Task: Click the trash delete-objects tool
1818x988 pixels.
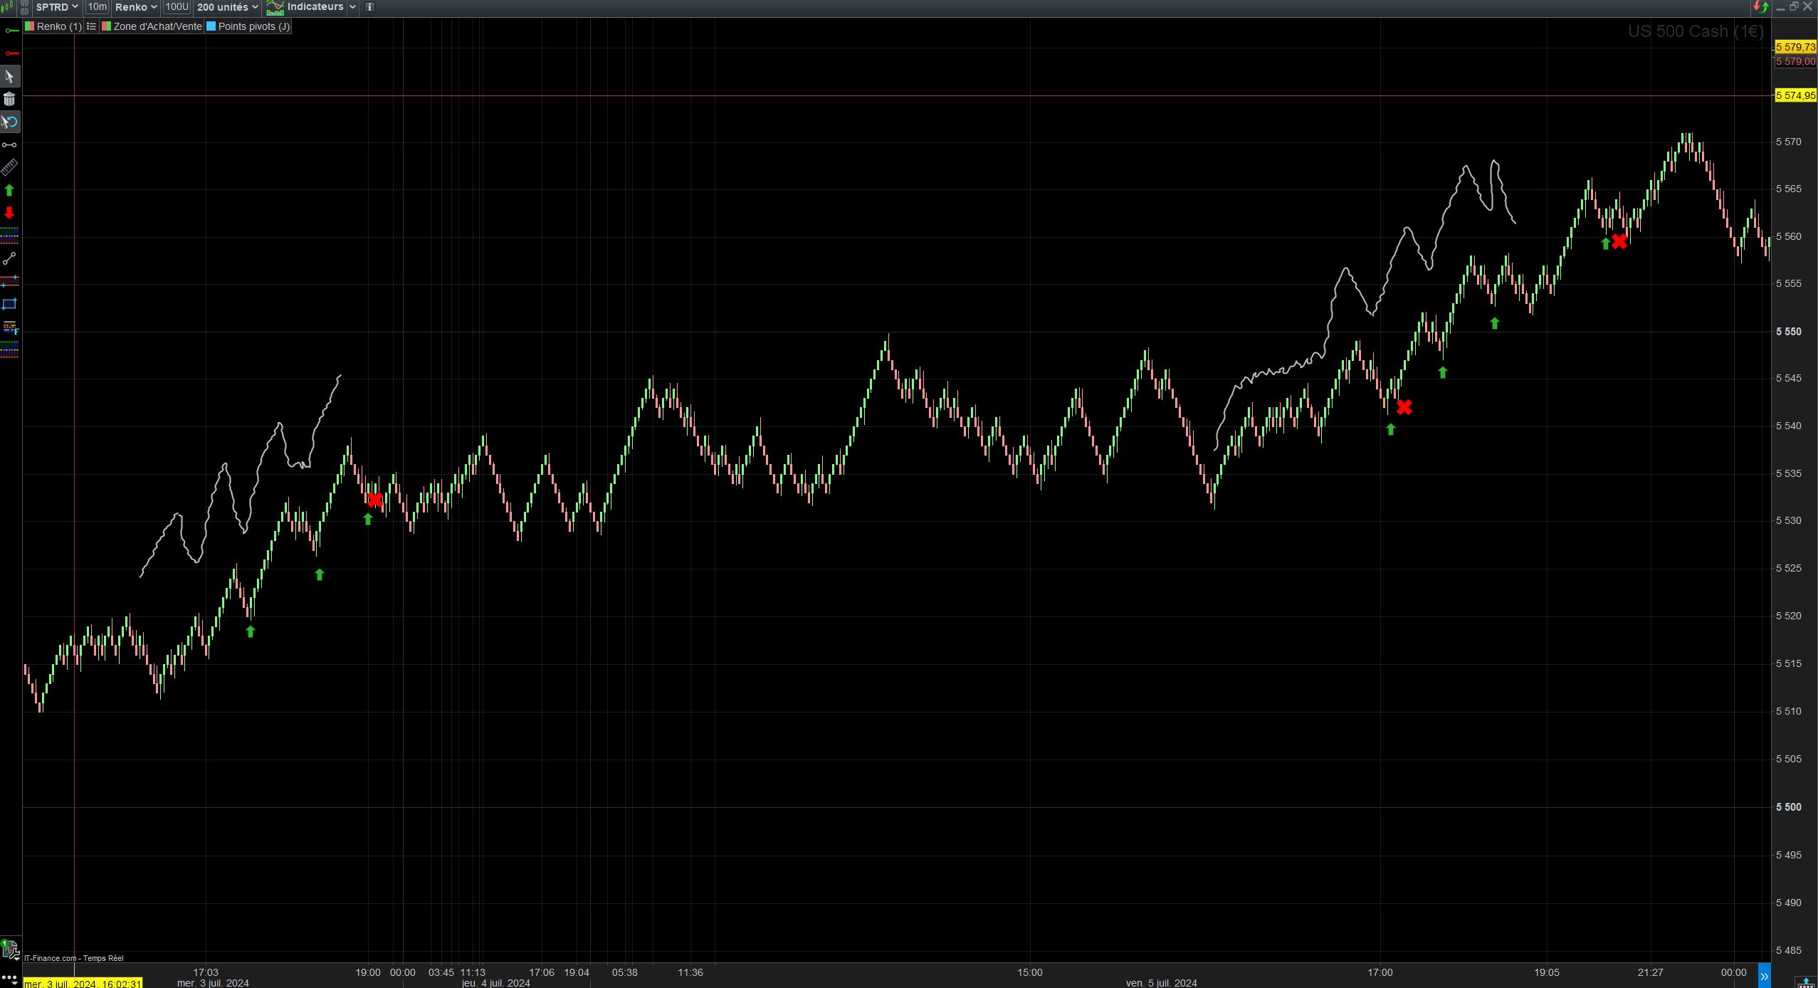Action: pyautogui.click(x=9, y=100)
